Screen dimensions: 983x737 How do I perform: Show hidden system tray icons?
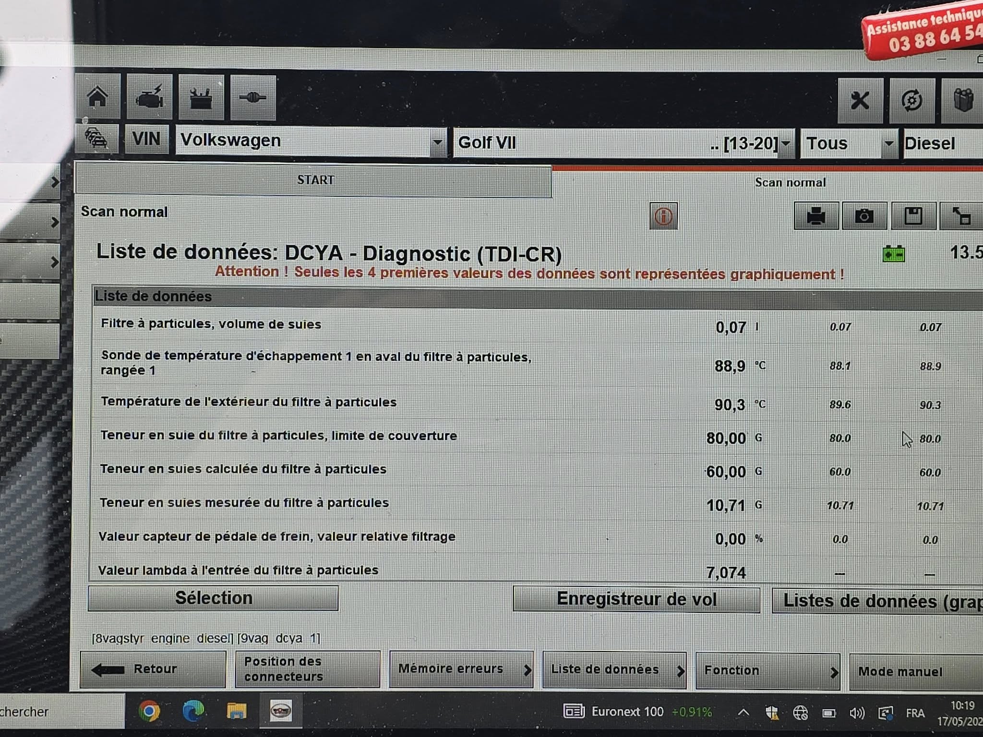(743, 713)
